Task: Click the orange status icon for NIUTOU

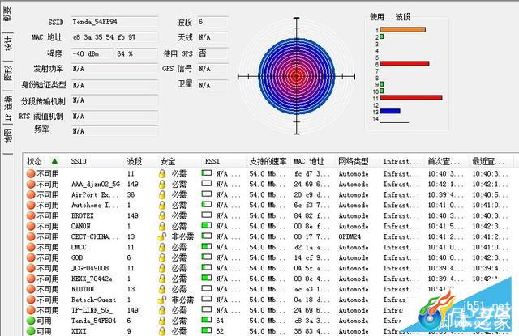Action: coord(31,289)
